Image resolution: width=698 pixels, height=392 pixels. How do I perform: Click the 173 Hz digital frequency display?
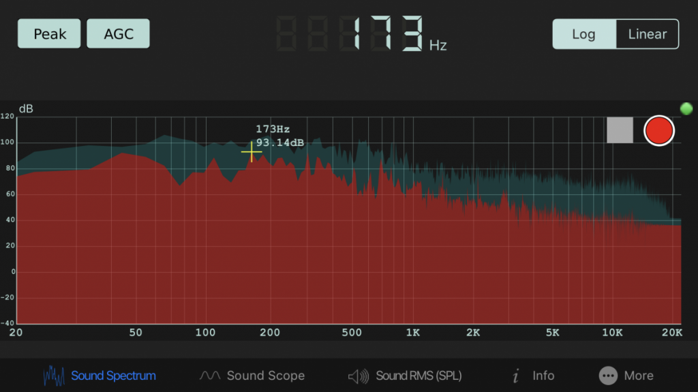[386, 34]
